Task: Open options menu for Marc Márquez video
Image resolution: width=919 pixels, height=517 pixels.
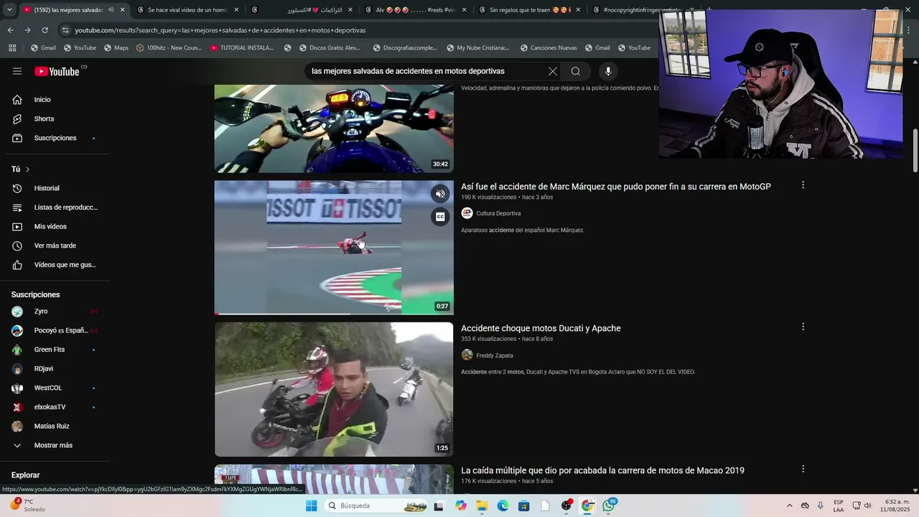Action: [803, 185]
